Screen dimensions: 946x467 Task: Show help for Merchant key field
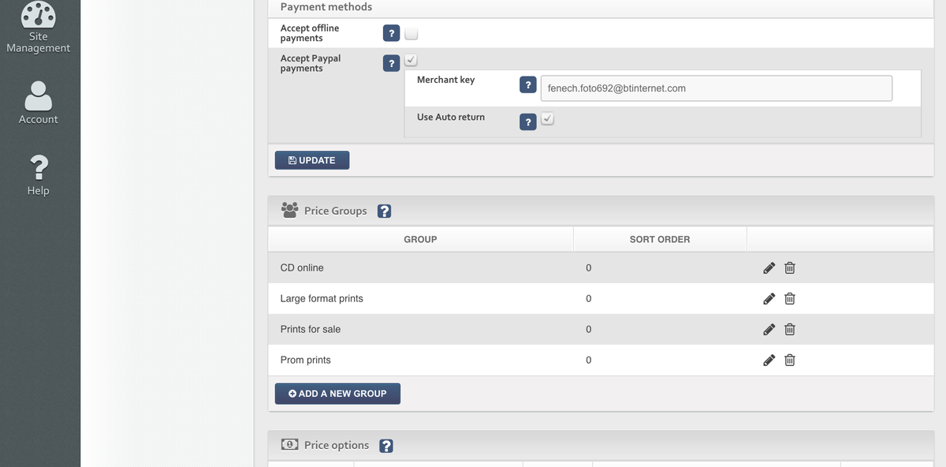528,86
